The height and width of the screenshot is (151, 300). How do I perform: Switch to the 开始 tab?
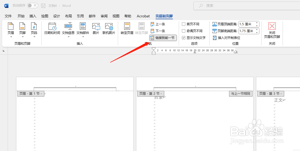point(21,16)
